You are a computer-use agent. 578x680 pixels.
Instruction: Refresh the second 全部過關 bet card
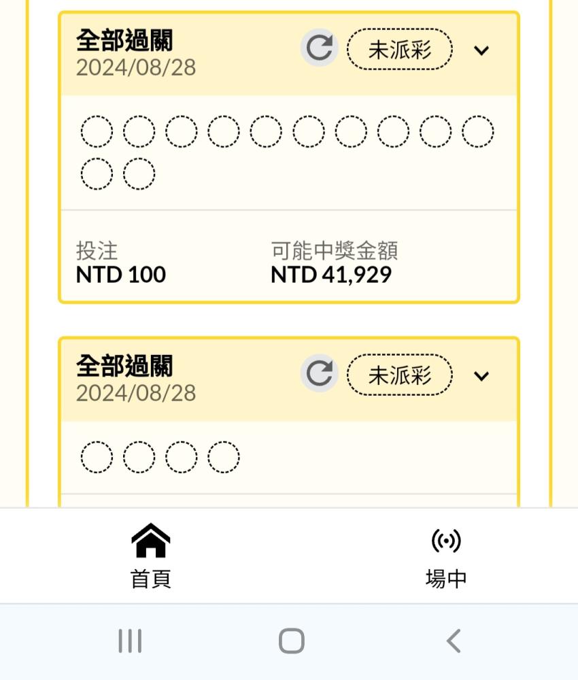pos(319,373)
